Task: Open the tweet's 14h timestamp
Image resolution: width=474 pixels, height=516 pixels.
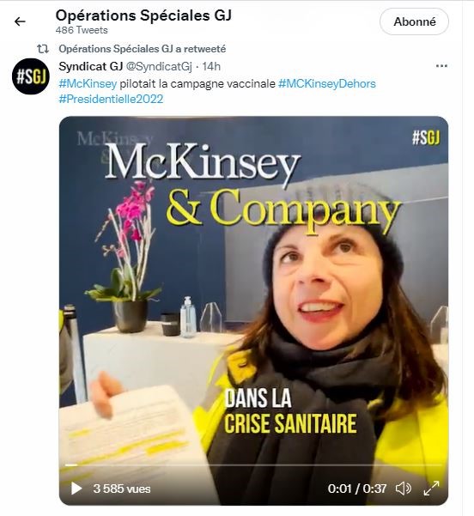Action: (211, 66)
